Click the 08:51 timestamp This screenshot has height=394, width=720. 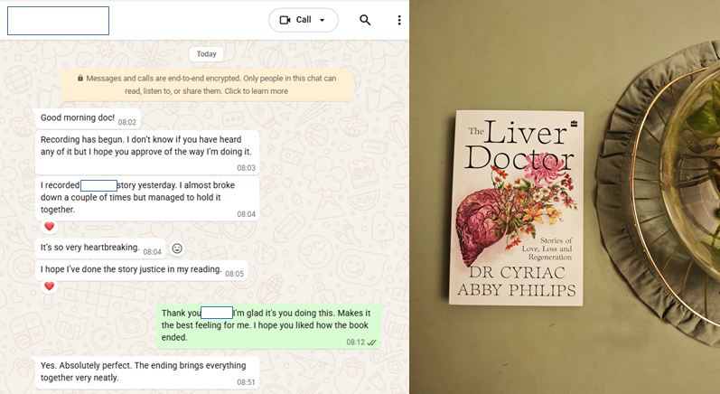coord(246,382)
